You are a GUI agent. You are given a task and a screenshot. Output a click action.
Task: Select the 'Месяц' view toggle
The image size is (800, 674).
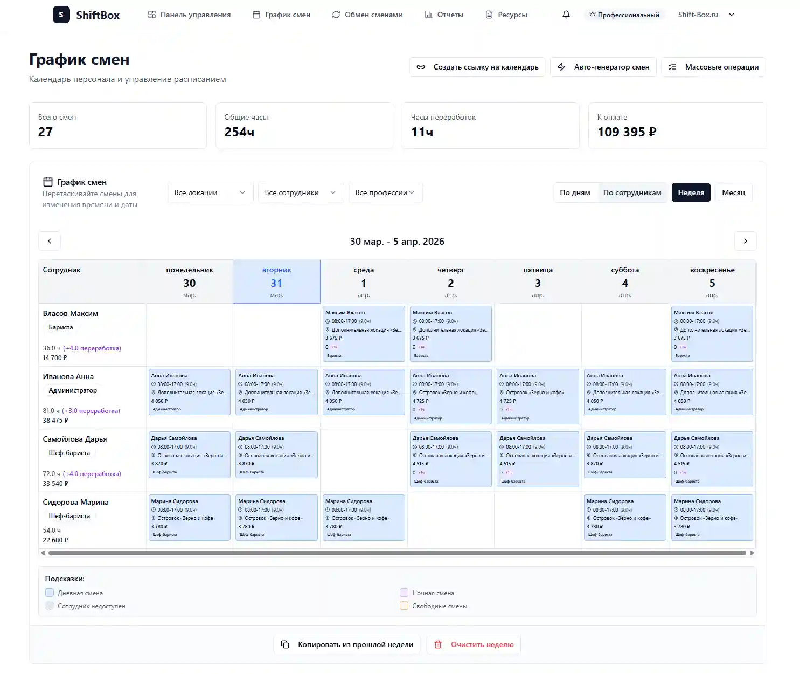point(733,192)
